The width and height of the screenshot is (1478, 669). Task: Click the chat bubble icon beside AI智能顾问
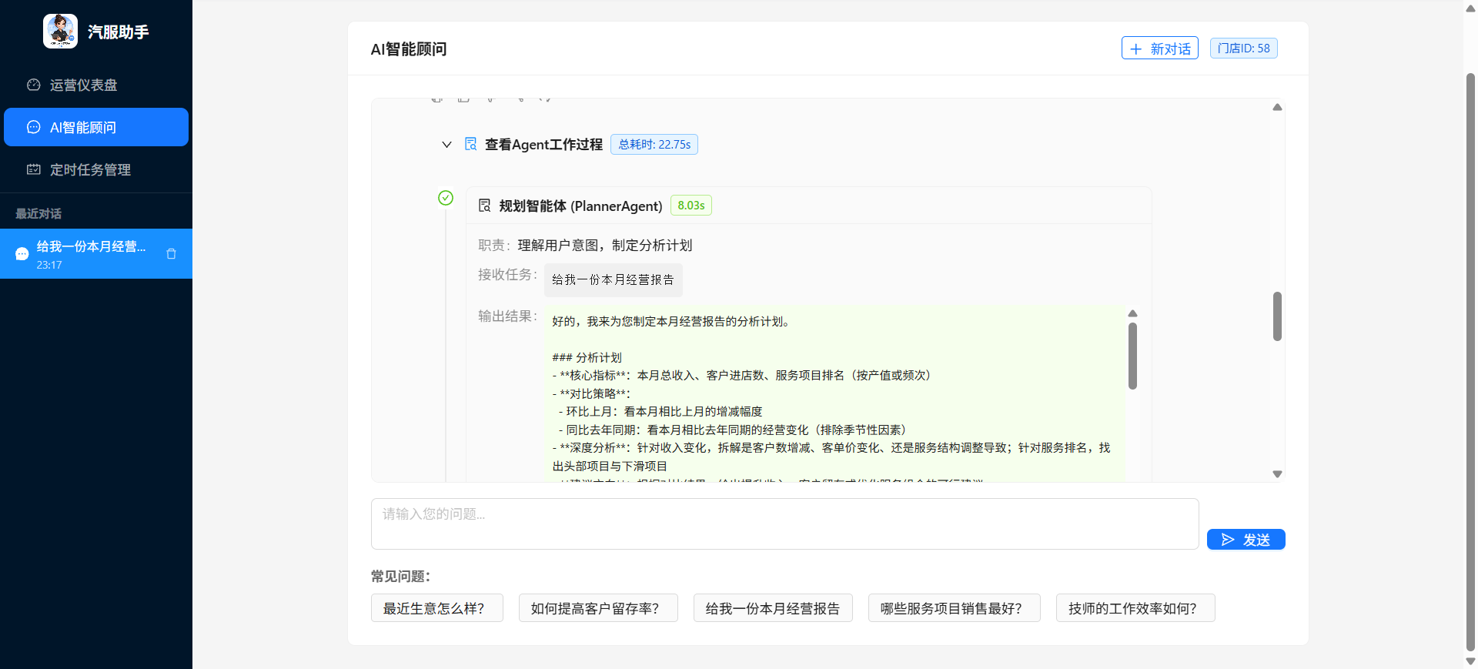pos(34,127)
